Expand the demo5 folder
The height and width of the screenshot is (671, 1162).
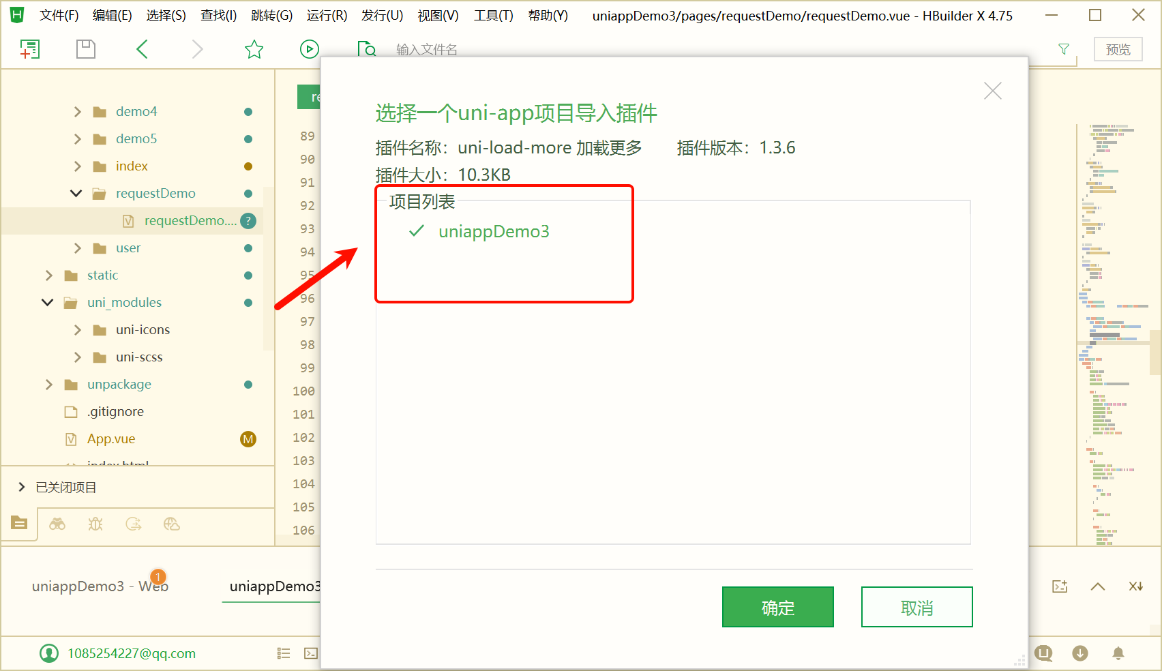(x=77, y=139)
